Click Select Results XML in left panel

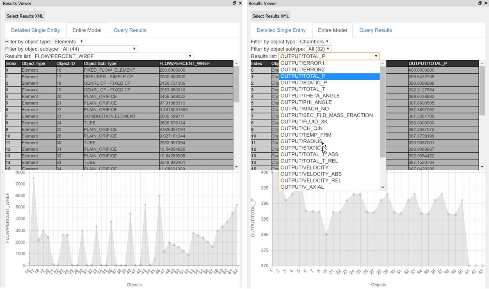pos(25,16)
